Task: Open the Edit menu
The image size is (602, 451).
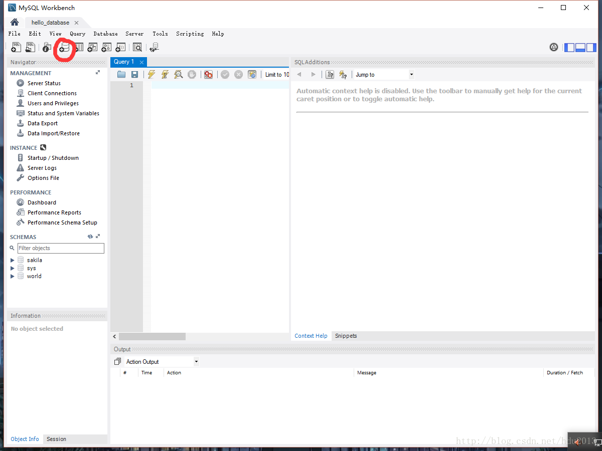Action: pyautogui.click(x=35, y=34)
